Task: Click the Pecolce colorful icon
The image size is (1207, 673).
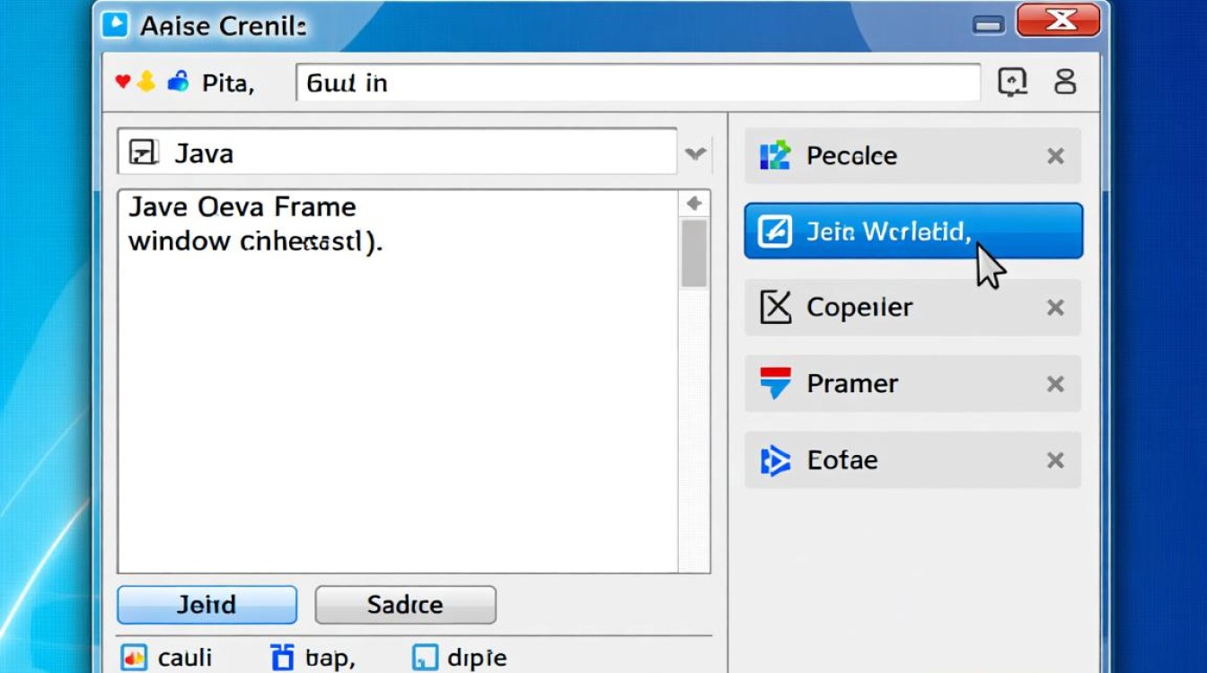Action: (775, 155)
